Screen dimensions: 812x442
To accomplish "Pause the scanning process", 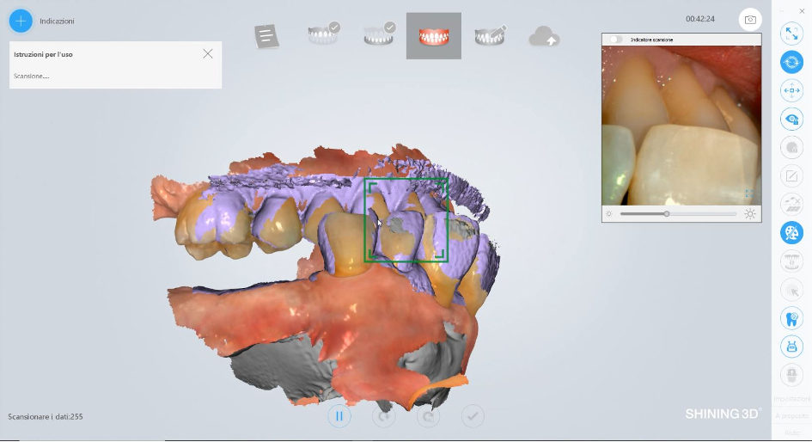I will point(339,416).
